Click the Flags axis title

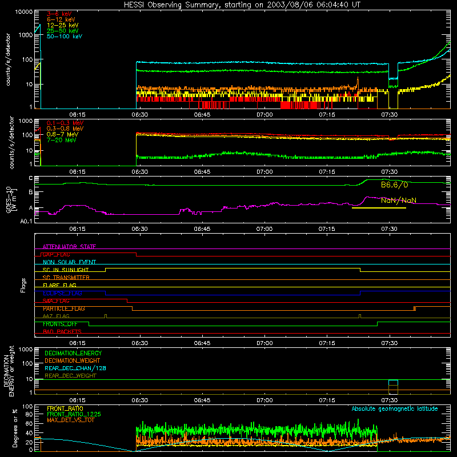pyautogui.click(x=23, y=285)
